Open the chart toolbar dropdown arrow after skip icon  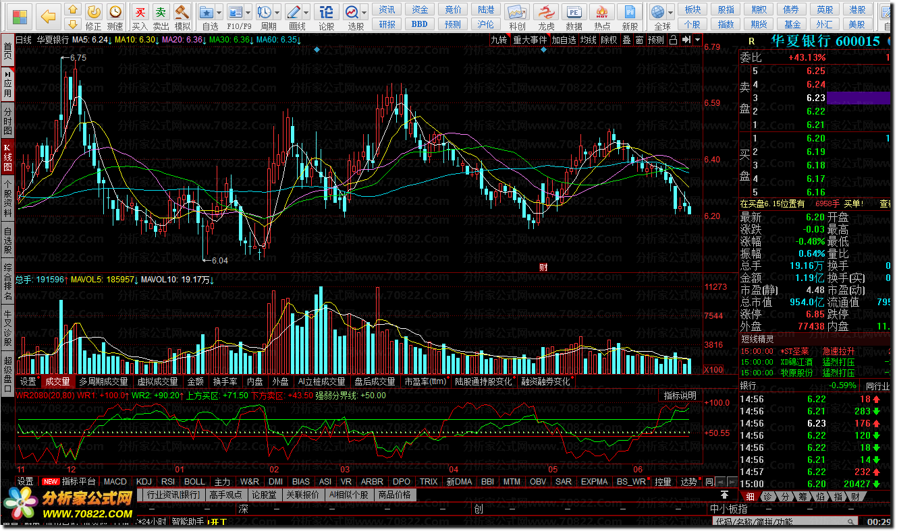pos(697,40)
